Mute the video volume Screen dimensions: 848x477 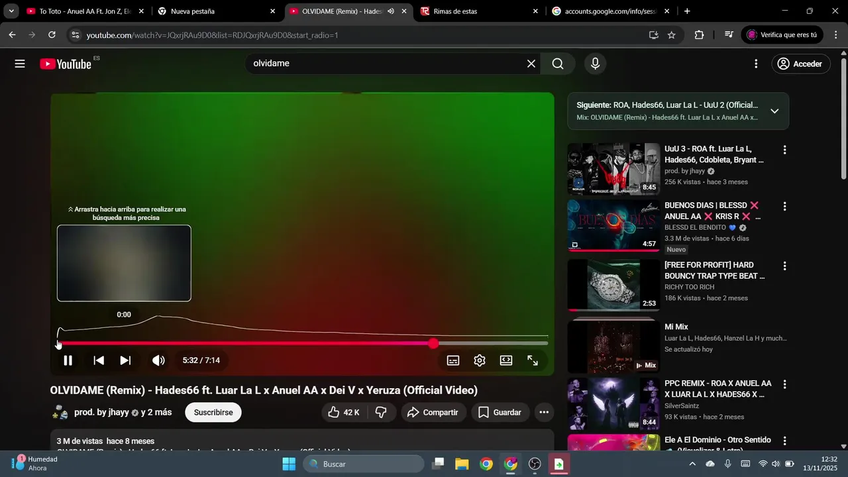coord(158,360)
